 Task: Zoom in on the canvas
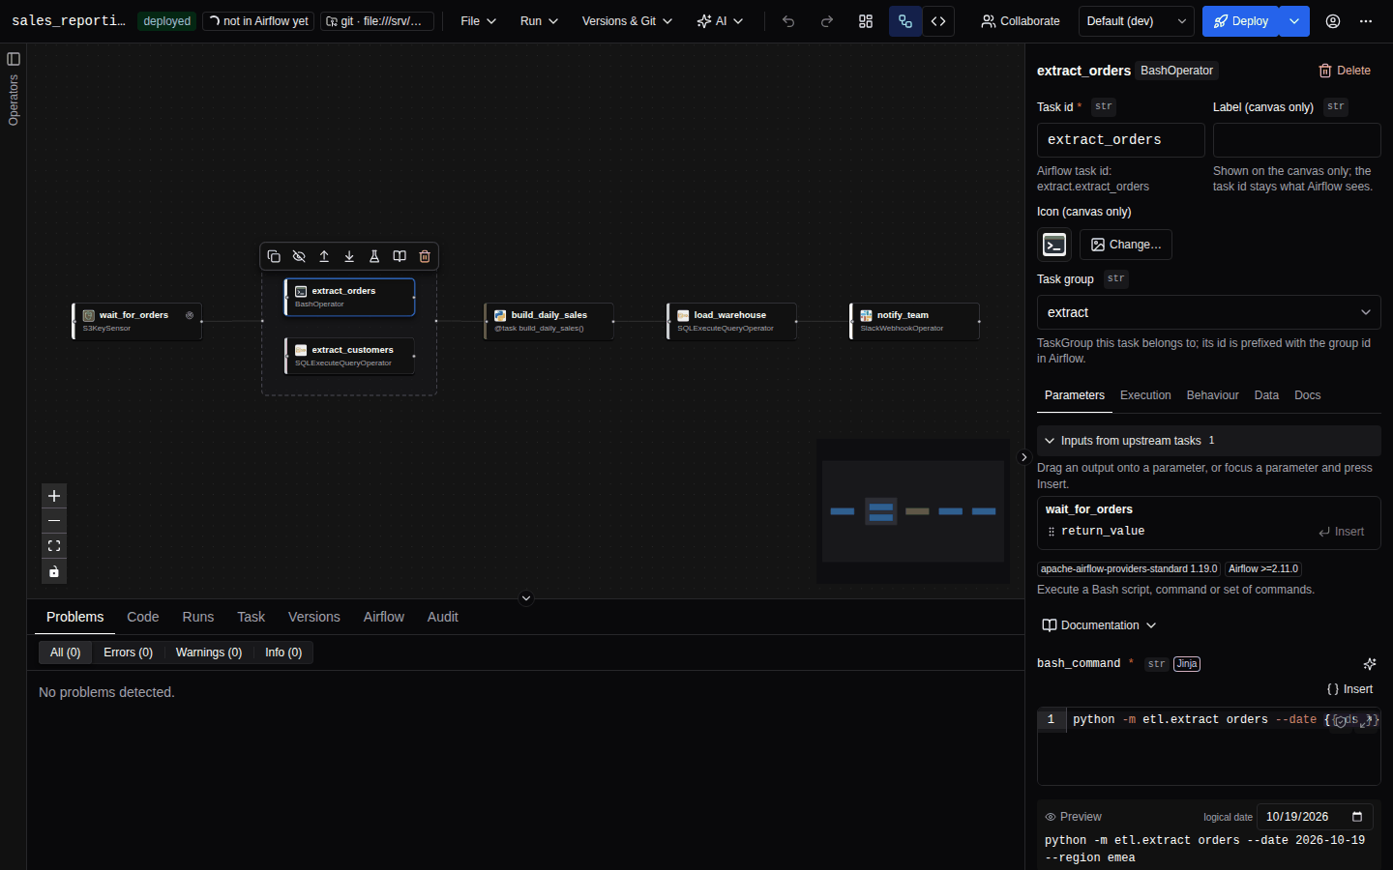(x=54, y=496)
